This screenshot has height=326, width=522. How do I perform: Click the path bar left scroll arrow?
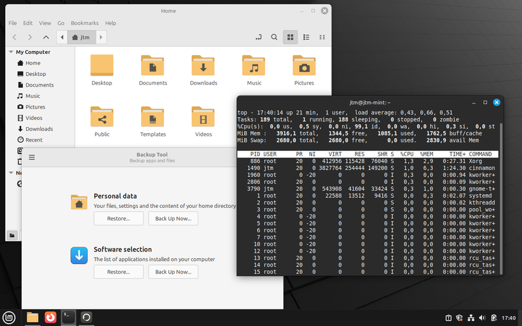pyautogui.click(x=62, y=37)
